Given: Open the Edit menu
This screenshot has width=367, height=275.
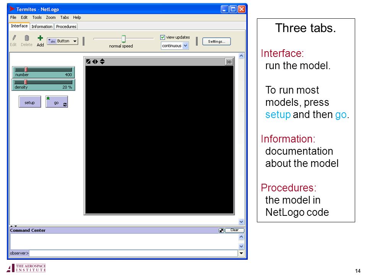Looking at the screenshot, I should tap(24, 17).
